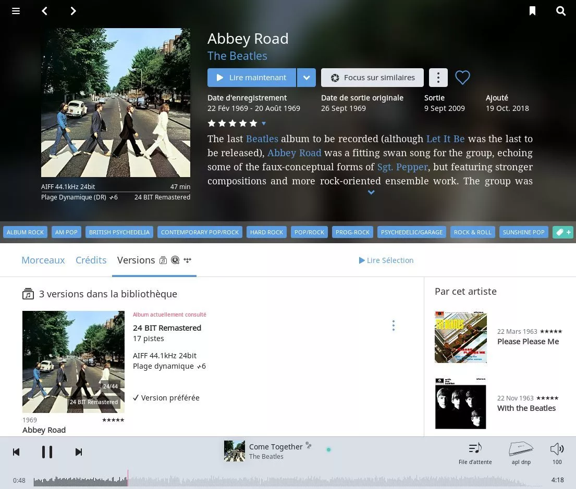Click the five-star album rating
Screen dimensions: 576x489
(x=232, y=123)
